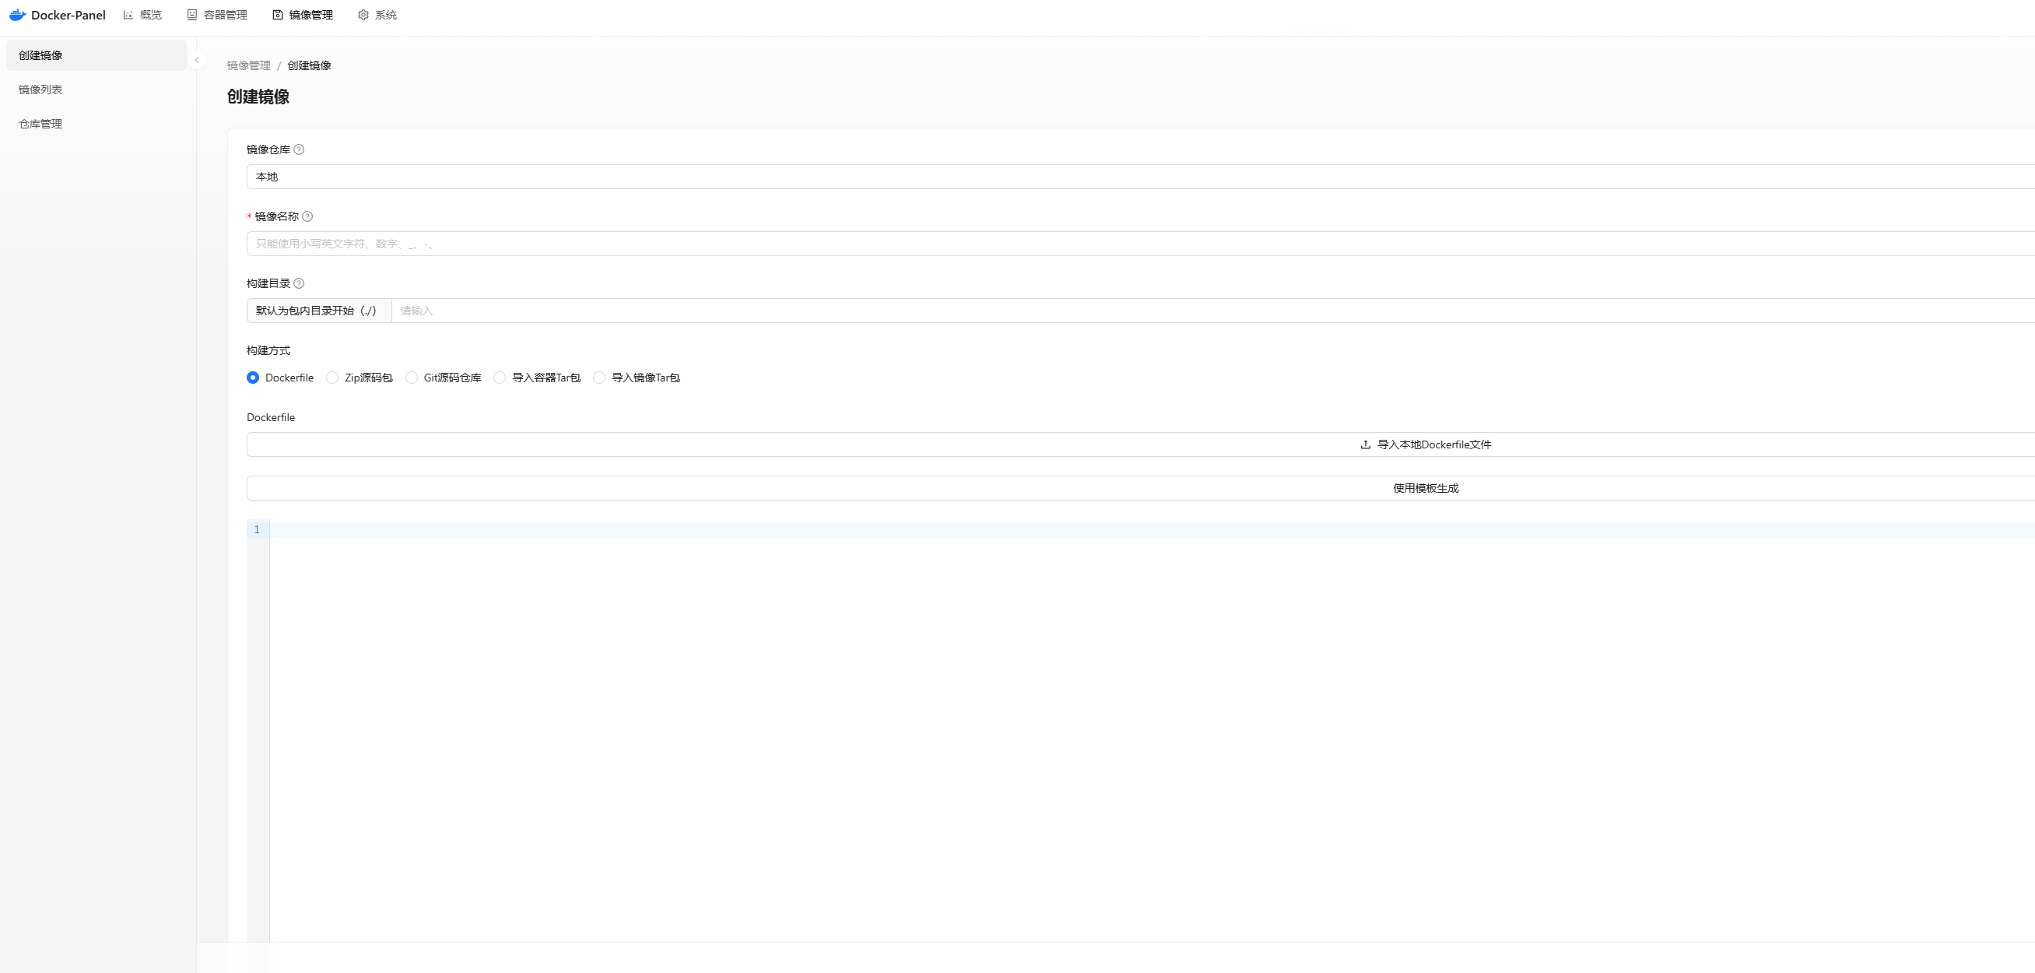Click into the Dockerfile code editor line 1
This screenshot has width=2035, height=973.
[x=1152, y=530]
